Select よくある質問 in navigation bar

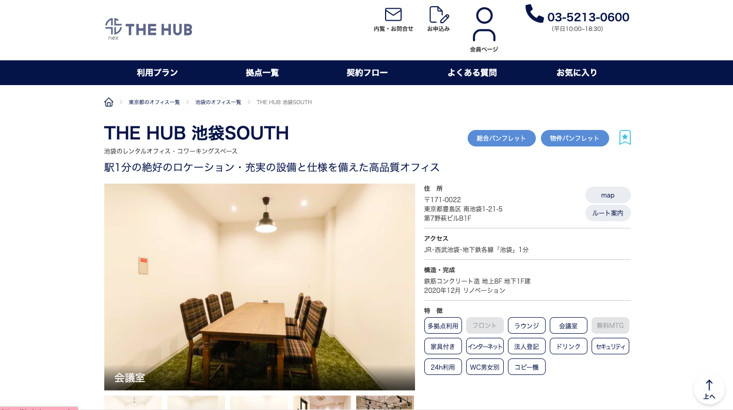pyautogui.click(x=472, y=73)
